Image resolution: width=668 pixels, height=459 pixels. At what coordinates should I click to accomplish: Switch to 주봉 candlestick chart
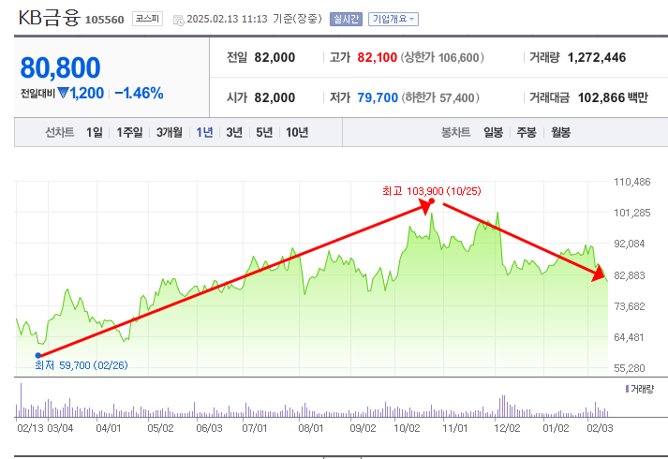click(x=527, y=132)
